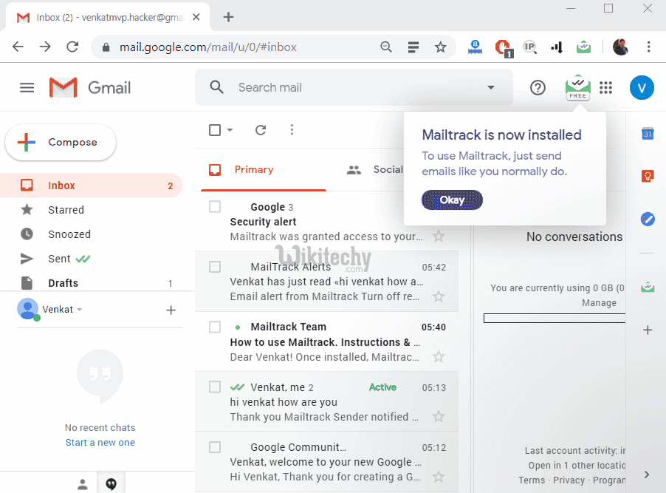
Task: Select the Mailtrack Team email checkbox
Action: (x=214, y=327)
